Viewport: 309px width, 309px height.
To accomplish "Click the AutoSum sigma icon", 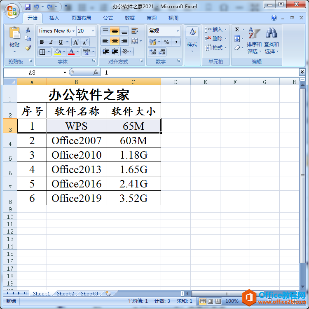I will (237, 30).
